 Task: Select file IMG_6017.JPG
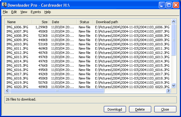pyautogui.click(x=17, y=74)
